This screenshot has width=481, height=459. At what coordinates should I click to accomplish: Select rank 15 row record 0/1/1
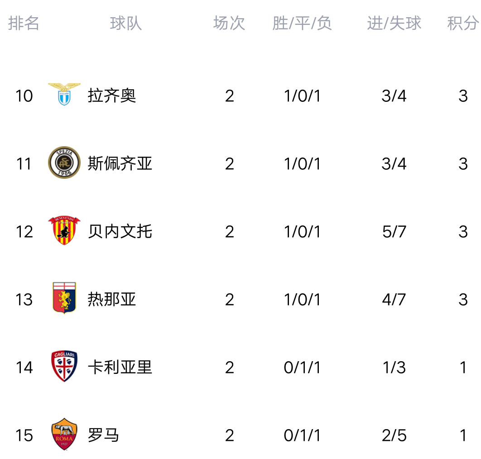pos(302,435)
